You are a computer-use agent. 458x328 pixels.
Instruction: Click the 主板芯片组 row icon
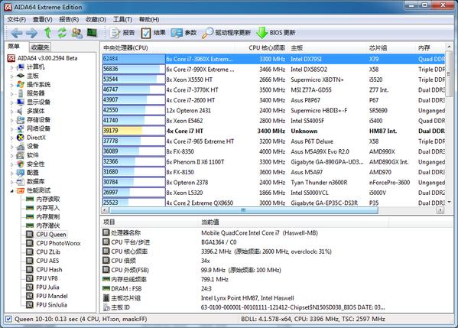(x=106, y=298)
